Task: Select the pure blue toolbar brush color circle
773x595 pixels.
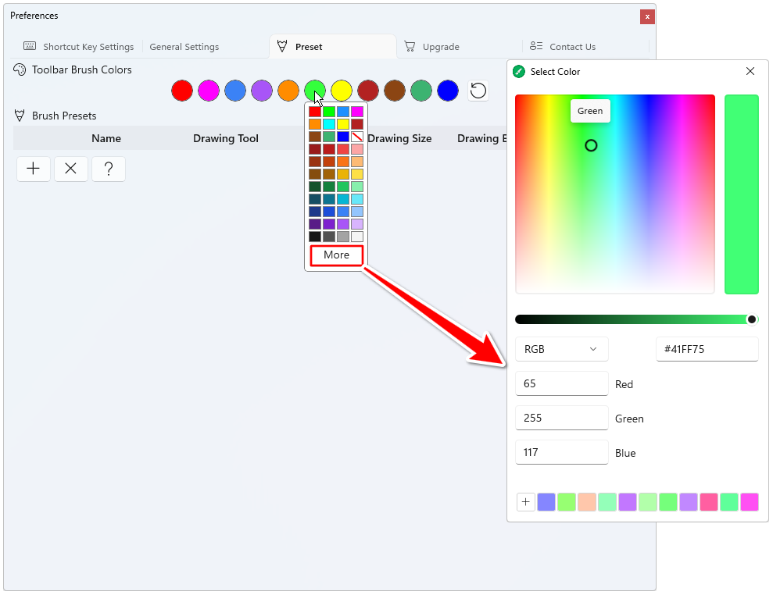Action: click(448, 91)
